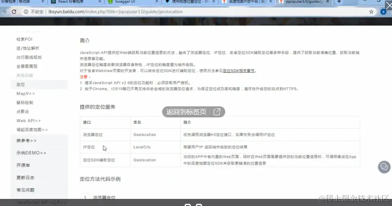Switch to the 好客租房 移动端 tab

point(23,2)
